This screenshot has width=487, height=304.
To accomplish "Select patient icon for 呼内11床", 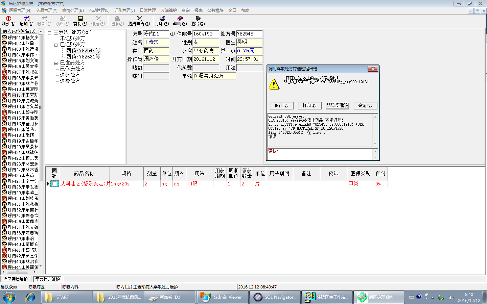I will tap(4, 95).
